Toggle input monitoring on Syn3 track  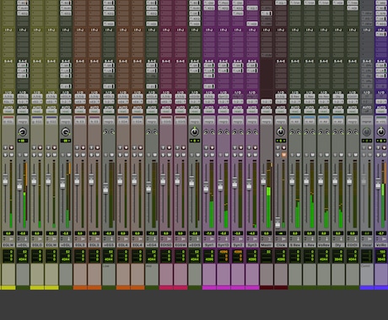pyautogui.click(x=250, y=147)
